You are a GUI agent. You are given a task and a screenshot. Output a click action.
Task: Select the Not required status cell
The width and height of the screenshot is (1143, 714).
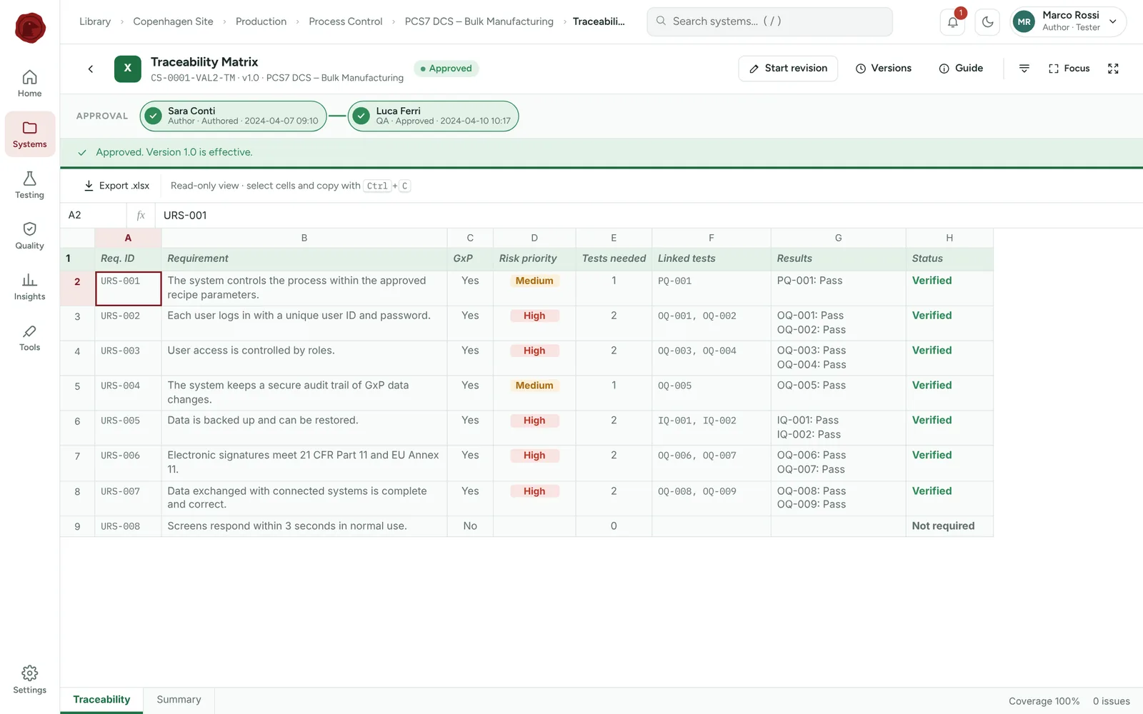tap(949, 526)
